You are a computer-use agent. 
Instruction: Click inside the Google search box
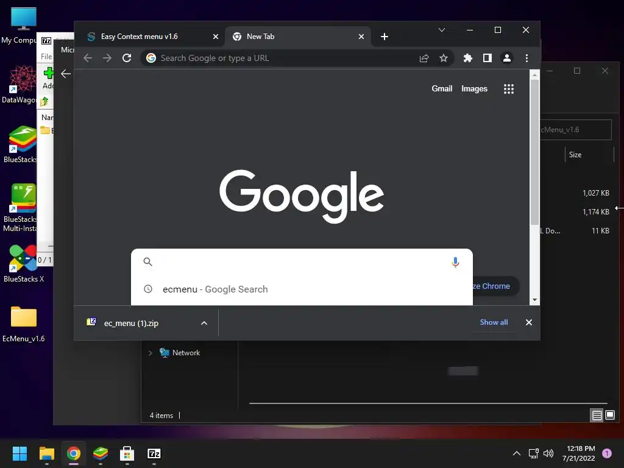point(302,262)
